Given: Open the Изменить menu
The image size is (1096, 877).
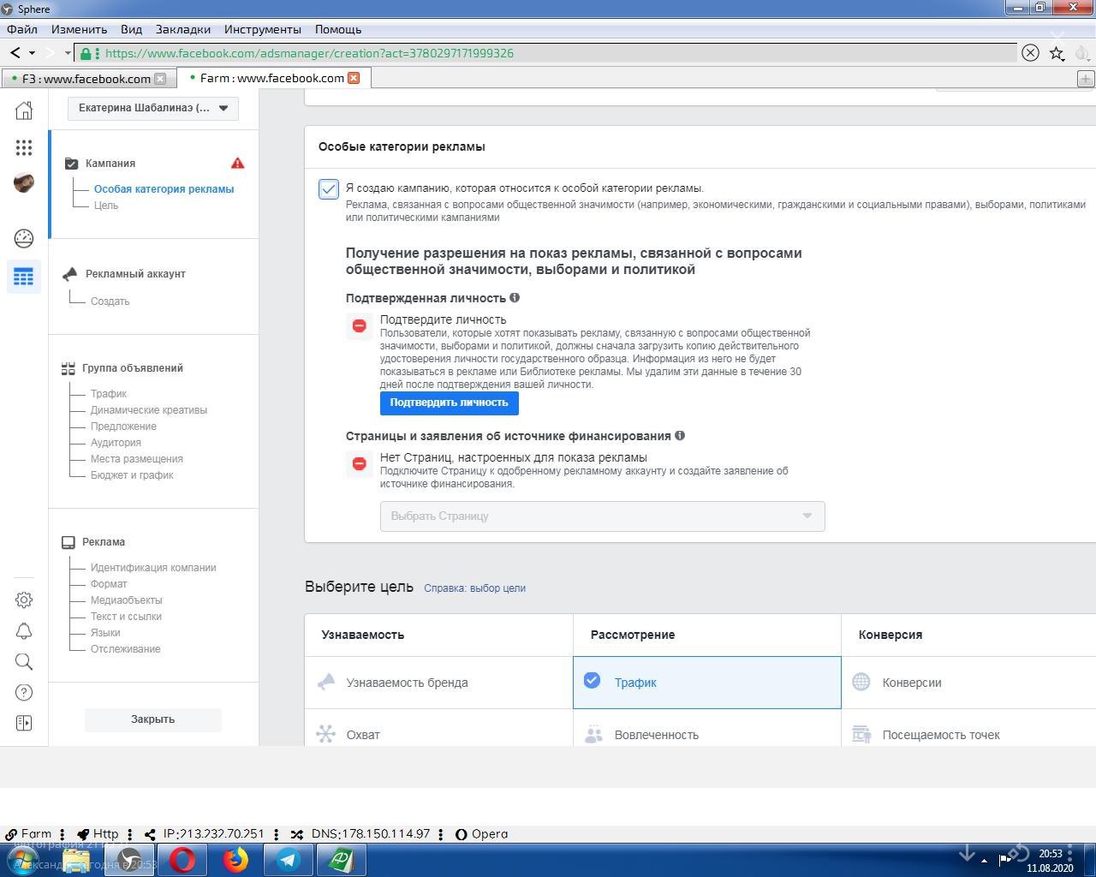Looking at the screenshot, I should coord(79,29).
